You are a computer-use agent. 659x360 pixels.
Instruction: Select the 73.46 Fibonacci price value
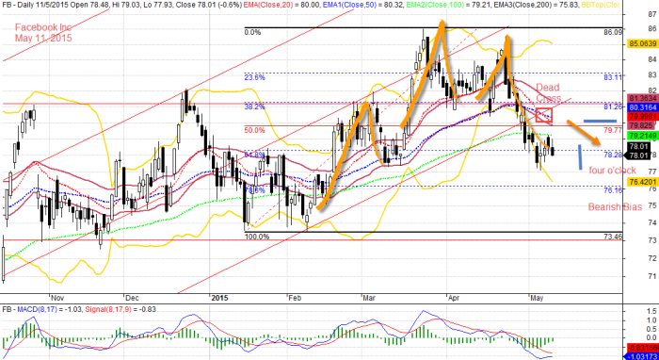(613, 237)
